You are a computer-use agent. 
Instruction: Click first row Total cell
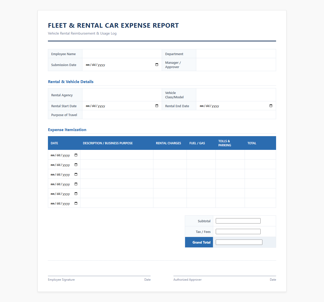(260, 155)
